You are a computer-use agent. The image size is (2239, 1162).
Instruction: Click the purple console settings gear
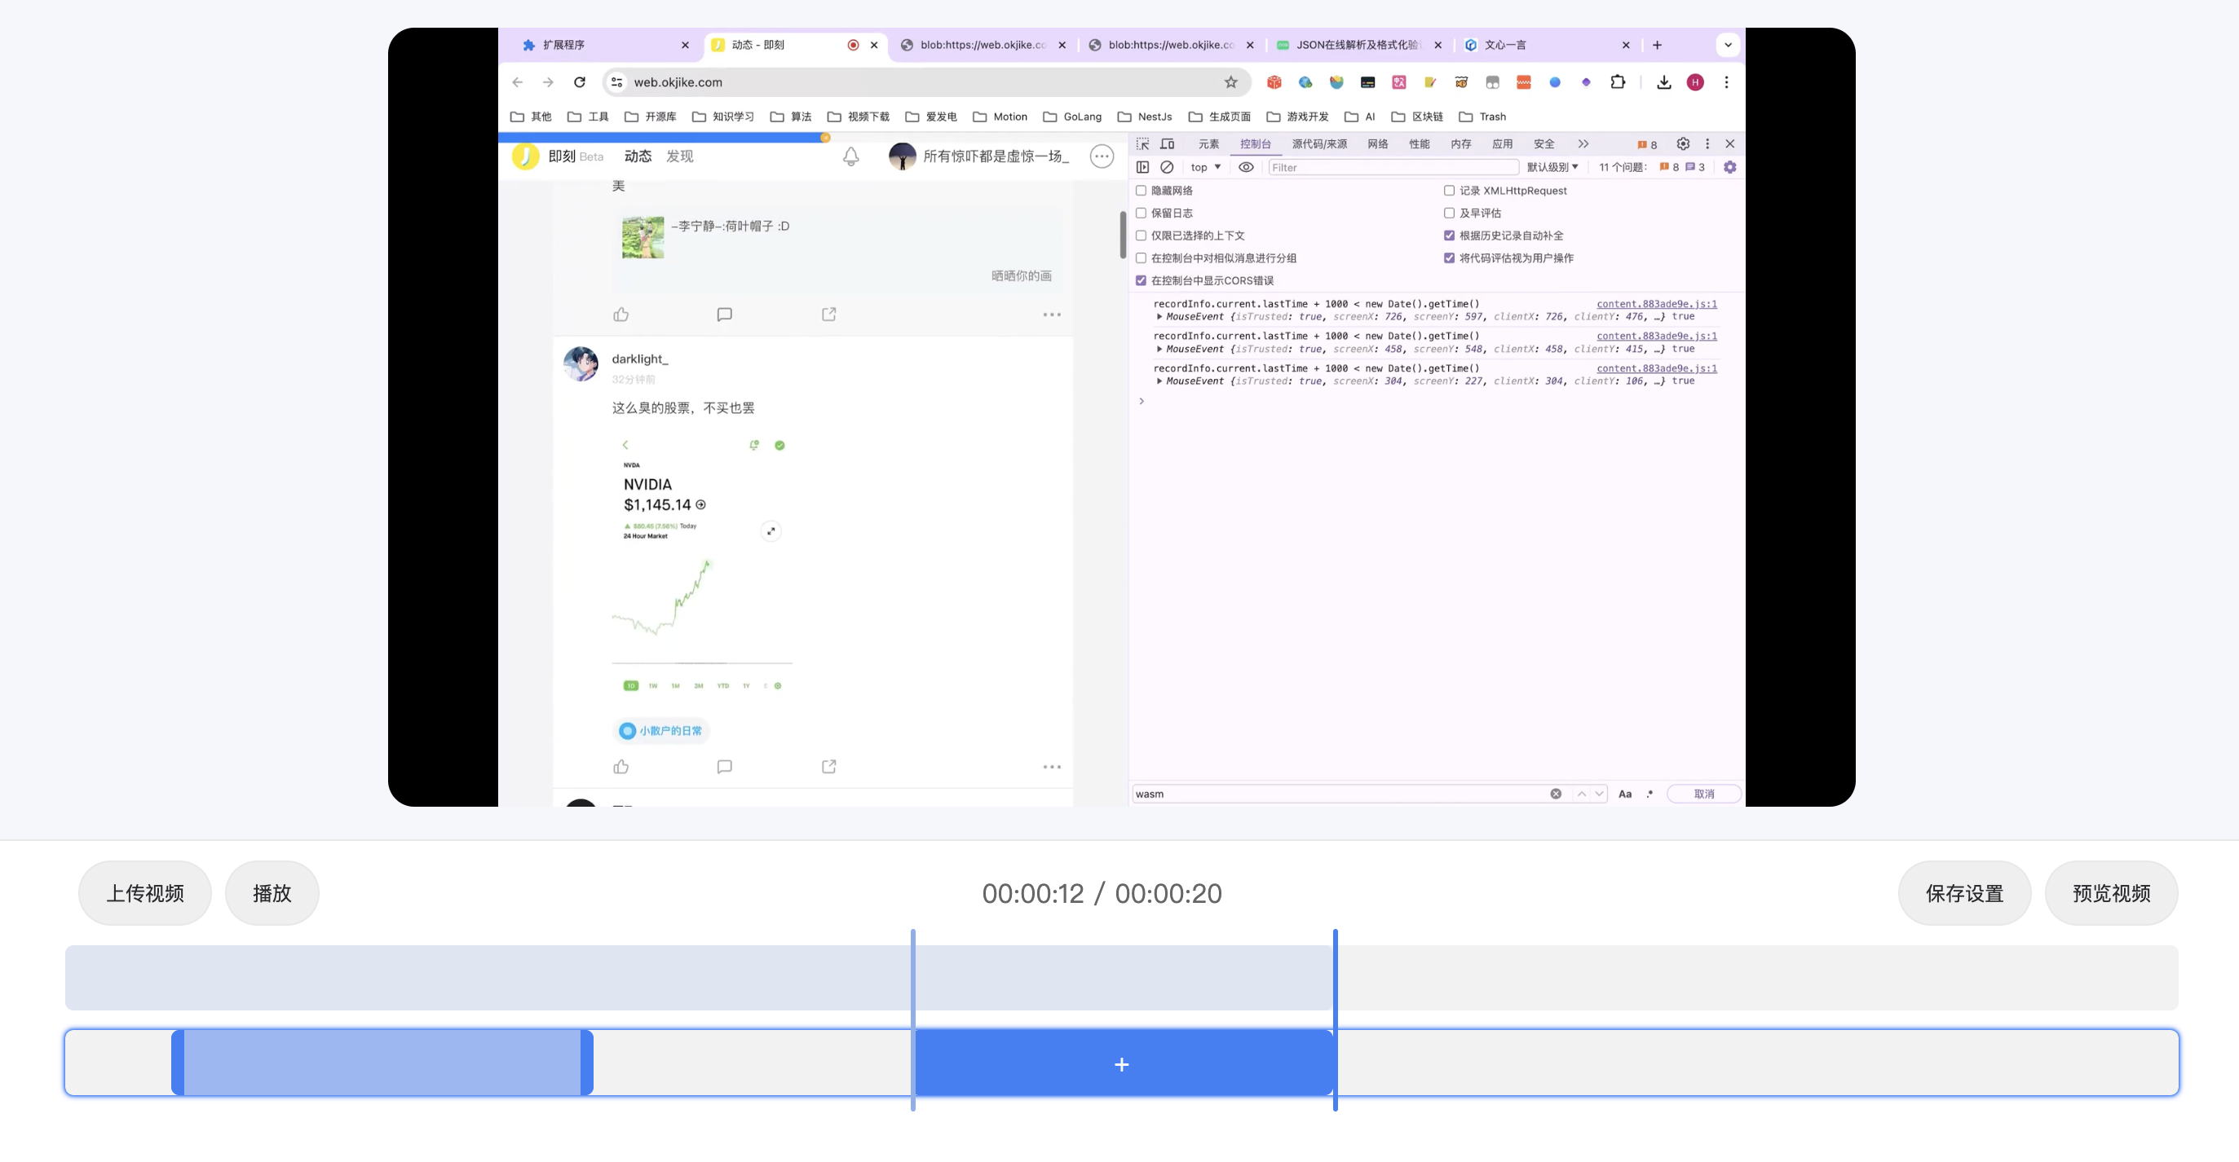click(x=1729, y=167)
